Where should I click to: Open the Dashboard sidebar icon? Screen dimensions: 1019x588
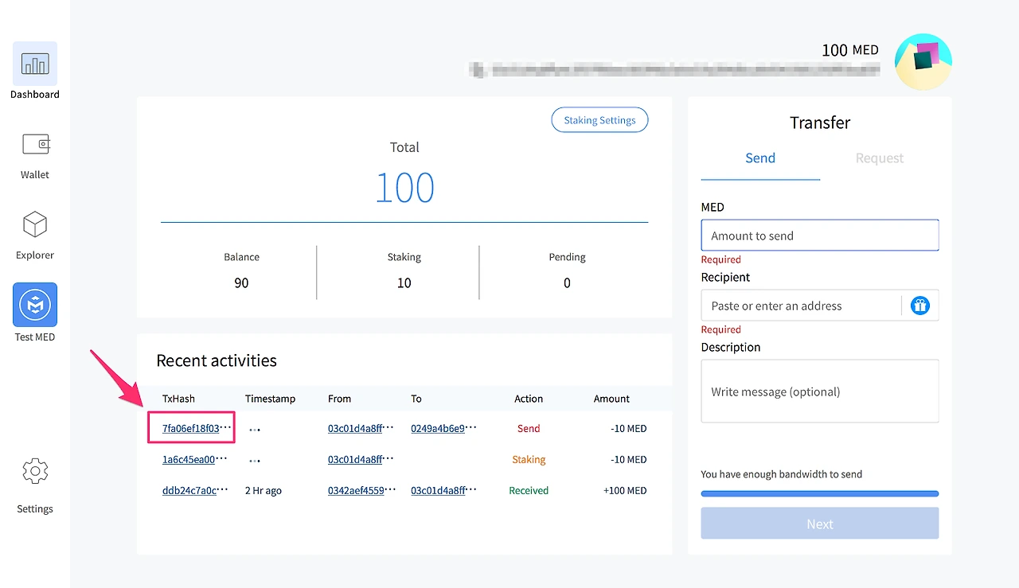click(x=35, y=64)
